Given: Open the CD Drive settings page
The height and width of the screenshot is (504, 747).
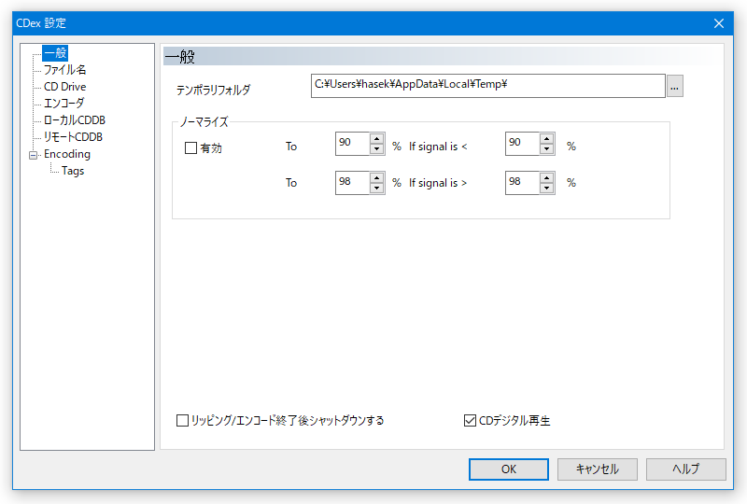Looking at the screenshot, I should click(64, 87).
